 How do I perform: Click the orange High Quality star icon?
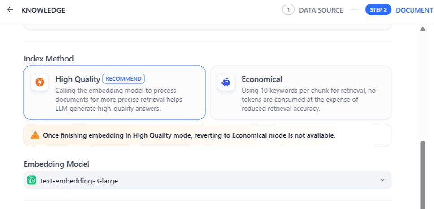click(x=40, y=82)
